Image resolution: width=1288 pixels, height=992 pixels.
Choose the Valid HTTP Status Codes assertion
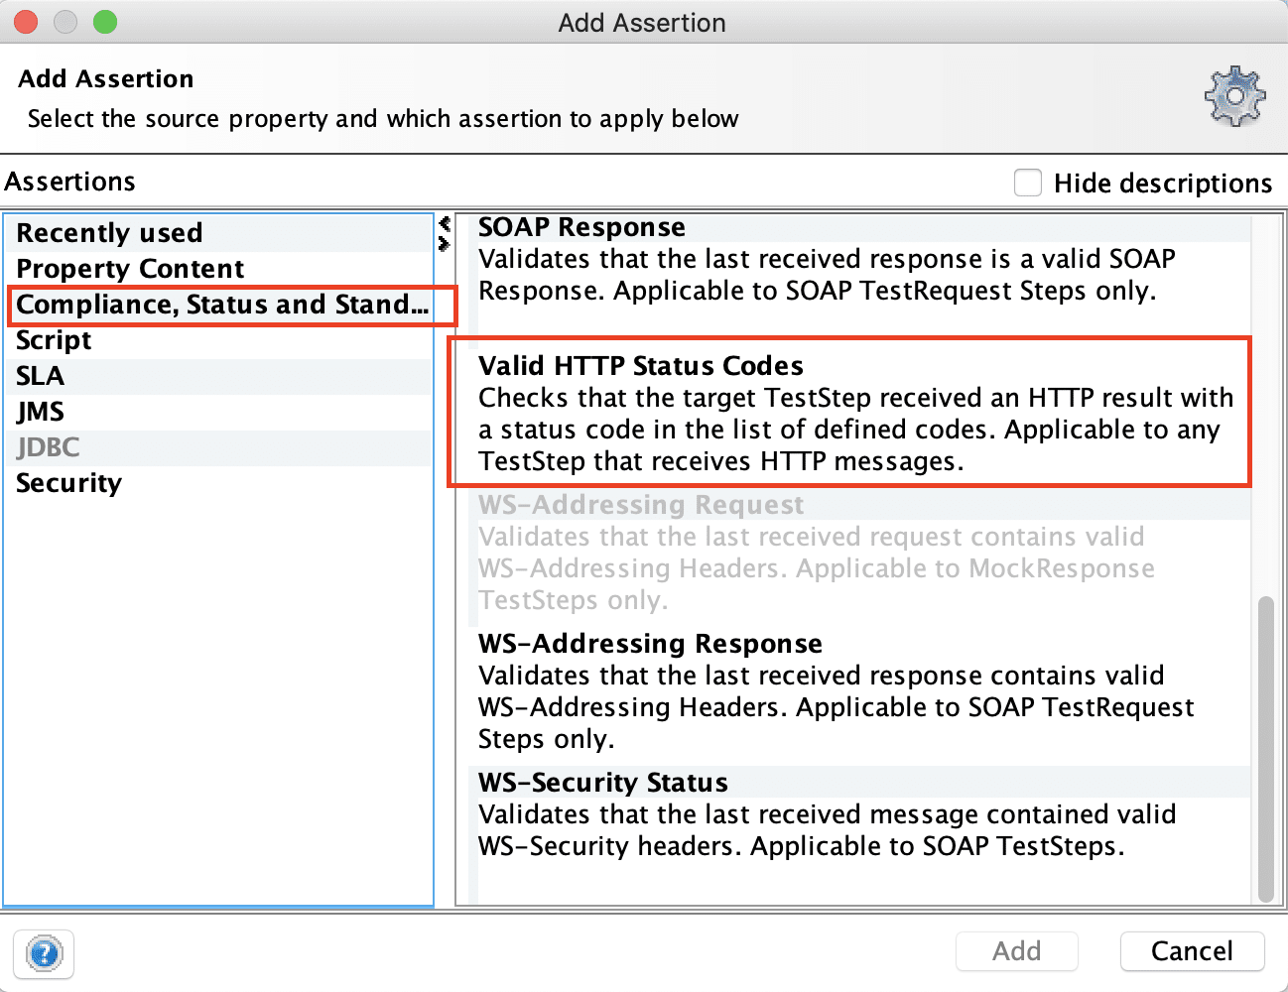pyautogui.click(x=641, y=366)
